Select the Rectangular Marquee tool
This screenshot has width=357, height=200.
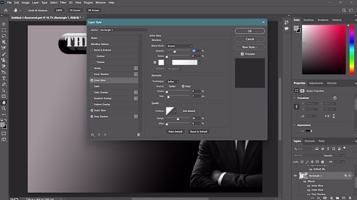4,30
